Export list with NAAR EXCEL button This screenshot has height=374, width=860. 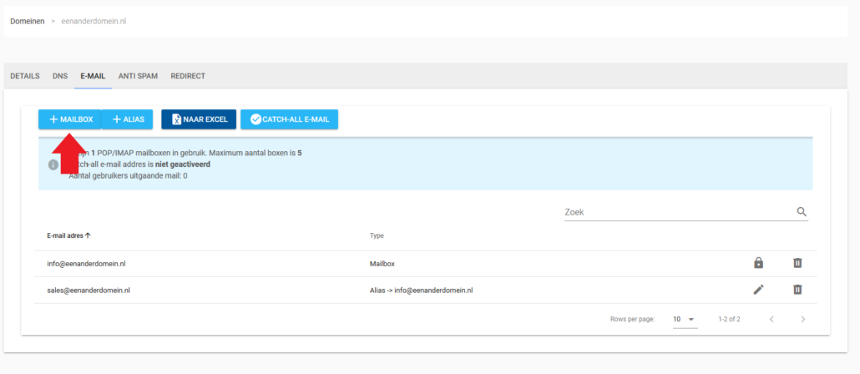[199, 119]
